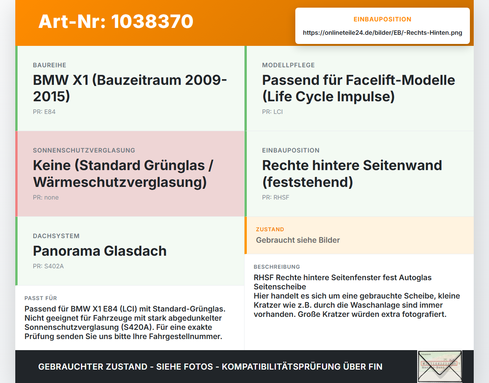This screenshot has width=489, height=383.
Task: Click Gebraucht siehe Bilder text
Action: pyautogui.click(x=298, y=240)
